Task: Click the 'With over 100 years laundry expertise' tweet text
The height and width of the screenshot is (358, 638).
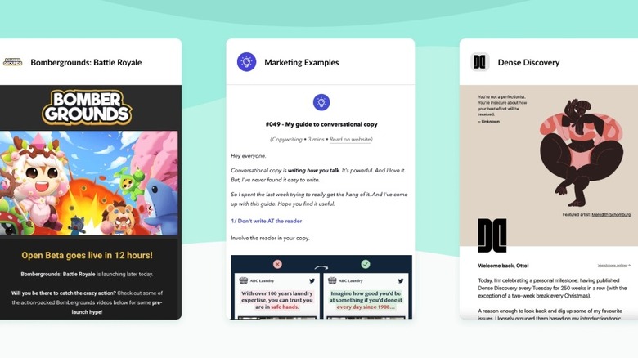Action: pyautogui.click(x=277, y=300)
